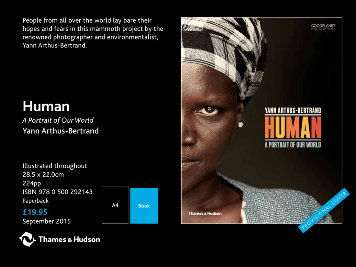This screenshot has height=267, width=356.
Task: Click the YANN ARTHUS-BERTRAND text on cover
Action: coord(292,111)
